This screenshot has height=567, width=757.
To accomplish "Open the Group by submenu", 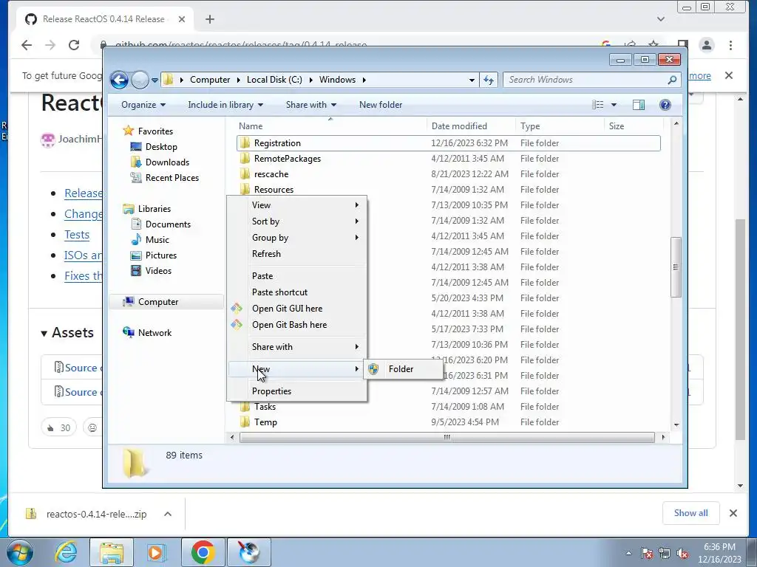I will coord(297,238).
